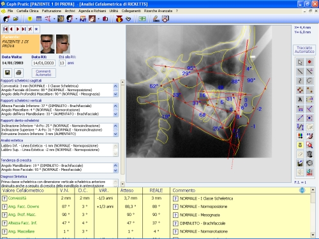319x239 pixels.
Task: Click the up arrow in the Rapporti dento-scheletrici box
Action: pyautogui.click(x=115, y=126)
